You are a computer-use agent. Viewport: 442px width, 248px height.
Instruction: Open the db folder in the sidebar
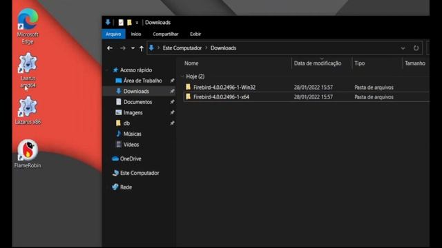(126, 123)
